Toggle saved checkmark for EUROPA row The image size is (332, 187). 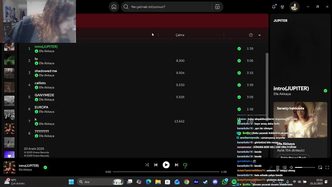coord(239,109)
